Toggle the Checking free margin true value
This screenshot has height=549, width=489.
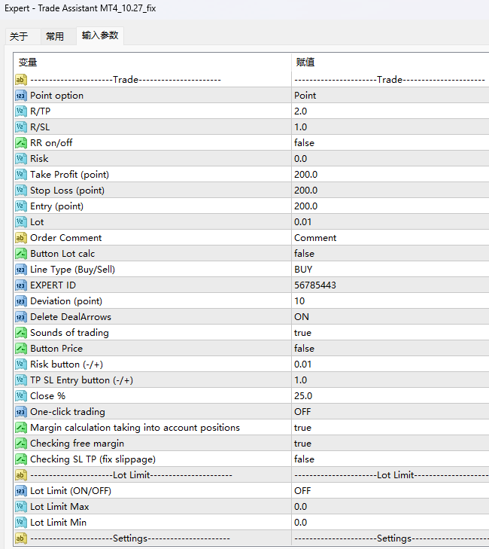pyautogui.click(x=303, y=444)
